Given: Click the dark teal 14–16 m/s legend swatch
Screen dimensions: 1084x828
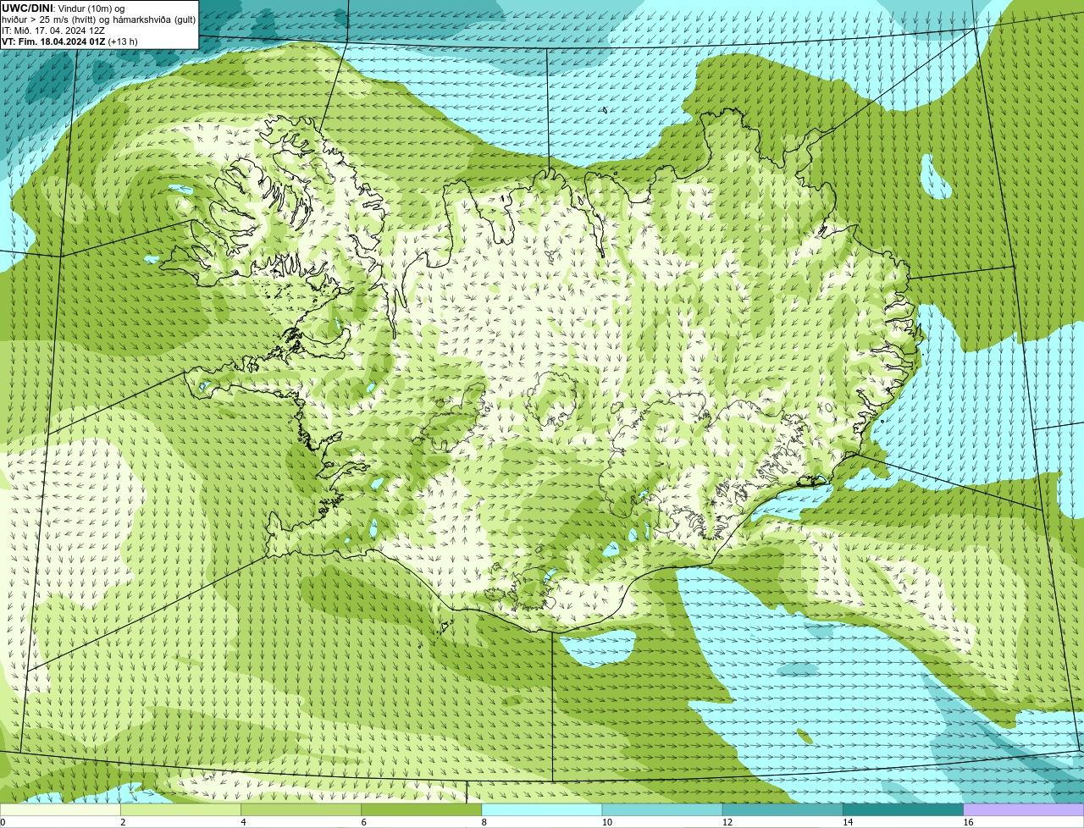Looking at the screenshot, I should [904, 809].
